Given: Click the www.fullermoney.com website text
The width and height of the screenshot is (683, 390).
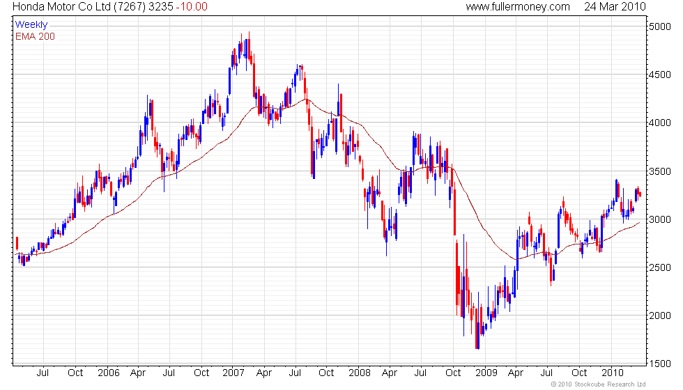Looking at the screenshot, I should [518, 6].
